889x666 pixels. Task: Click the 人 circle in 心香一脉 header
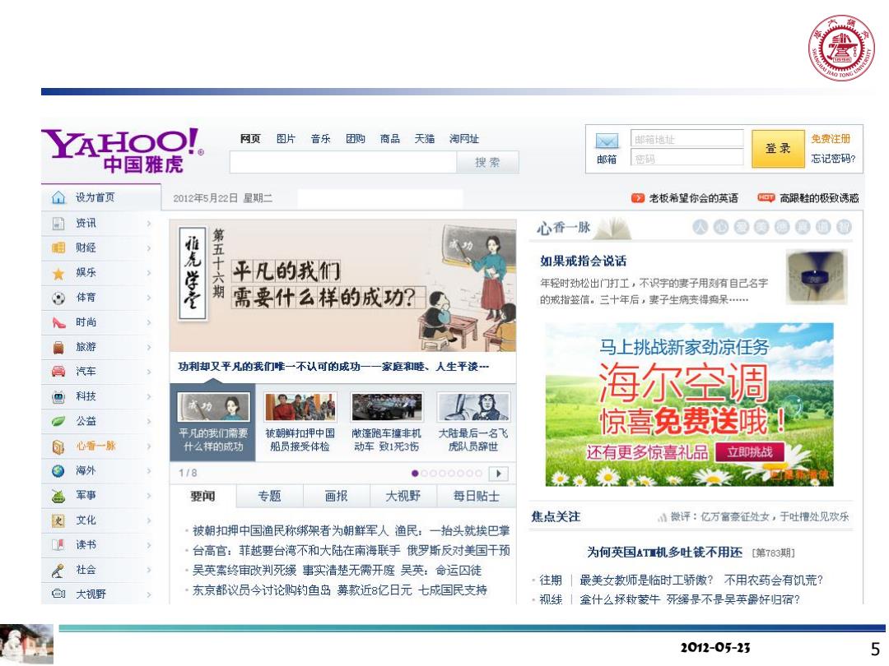coord(700,227)
